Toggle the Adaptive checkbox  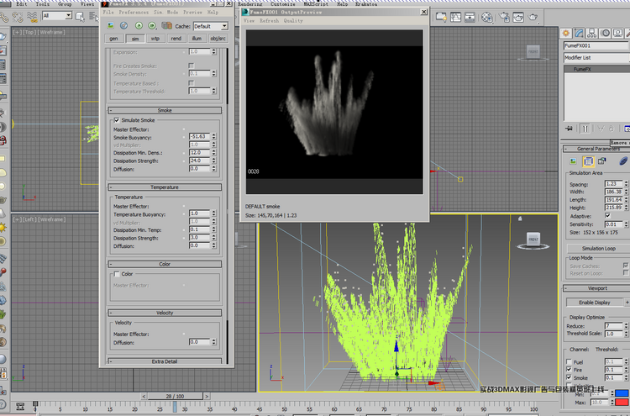[x=607, y=216]
